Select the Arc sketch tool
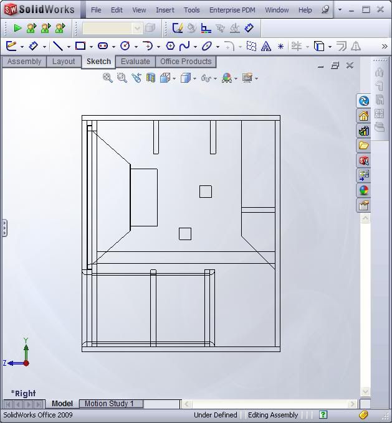The height and width of the screenshot is (423, 392). pos(148,46)
